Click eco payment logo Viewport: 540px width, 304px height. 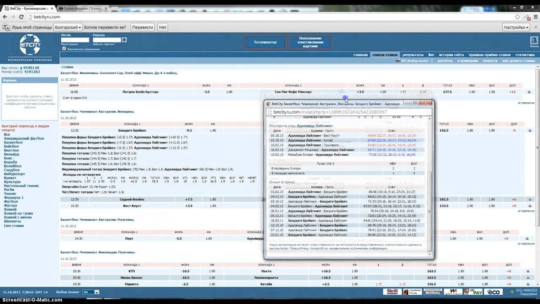(493, 292)
